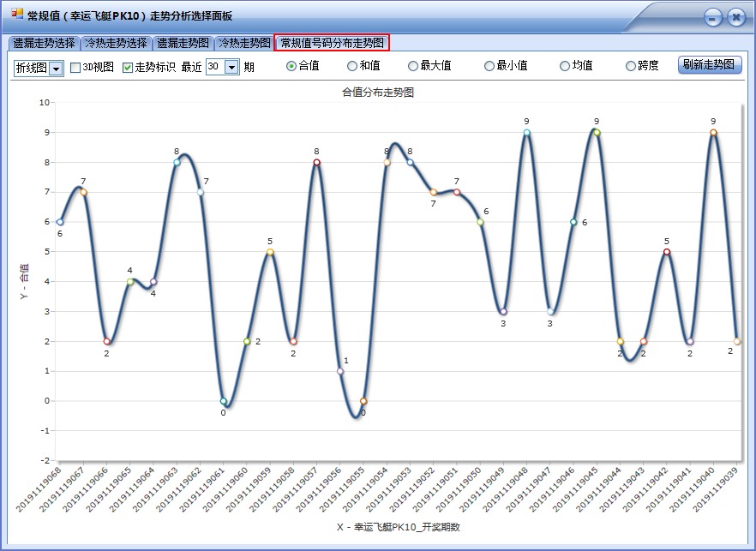Click the 合值分布走势图 chart title

tap(378, 92)
